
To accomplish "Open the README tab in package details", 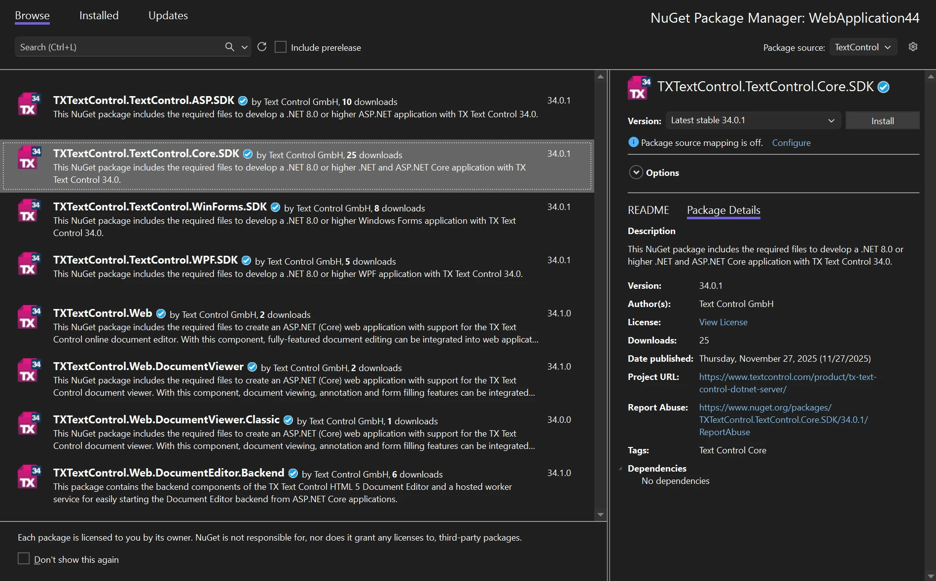I will pyautogui.click(x=648, y=210).
